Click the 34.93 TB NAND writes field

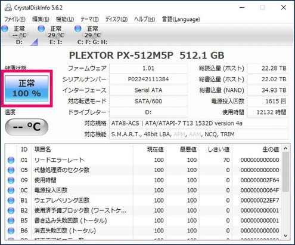268,90
